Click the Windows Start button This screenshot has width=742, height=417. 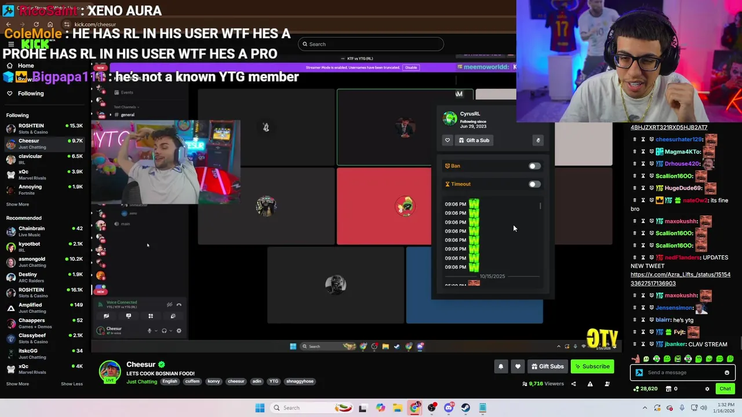(260, 408)
